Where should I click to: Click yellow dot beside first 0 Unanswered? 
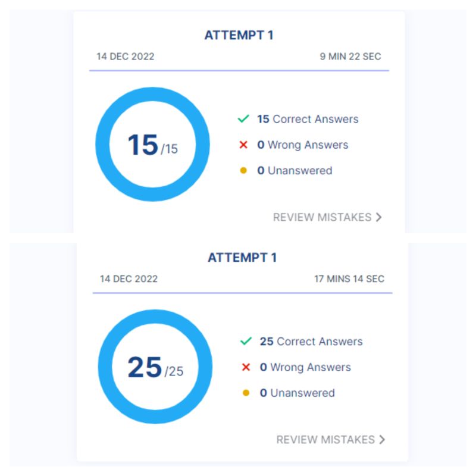tap(243, 171)
